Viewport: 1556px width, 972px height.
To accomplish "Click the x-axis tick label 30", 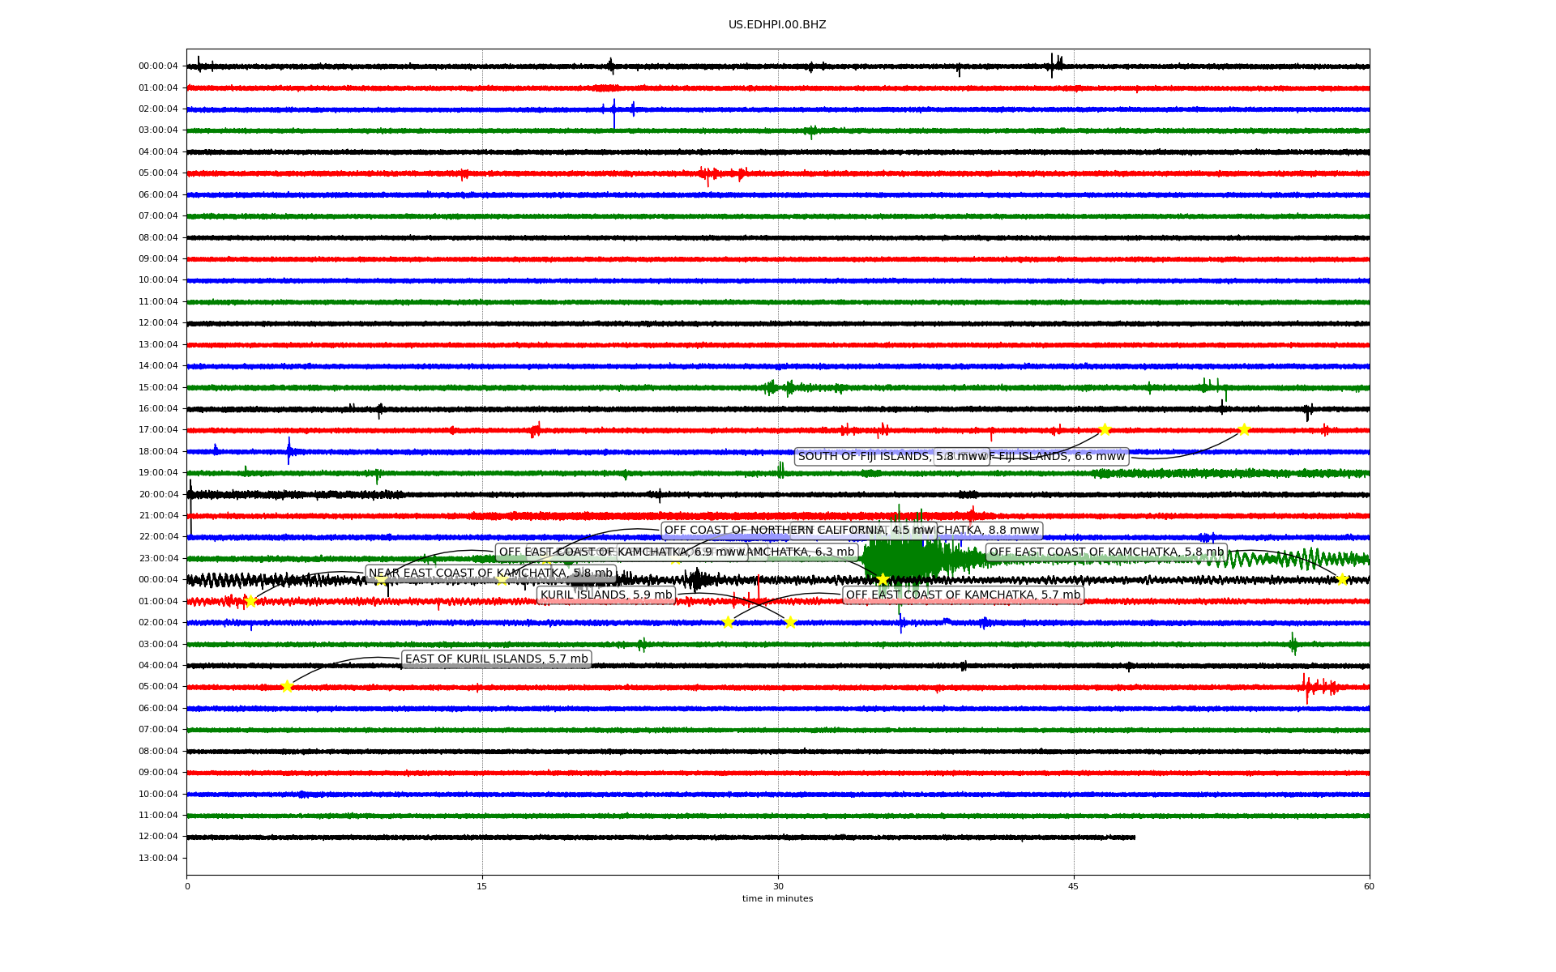I will [x=778, y=886].
